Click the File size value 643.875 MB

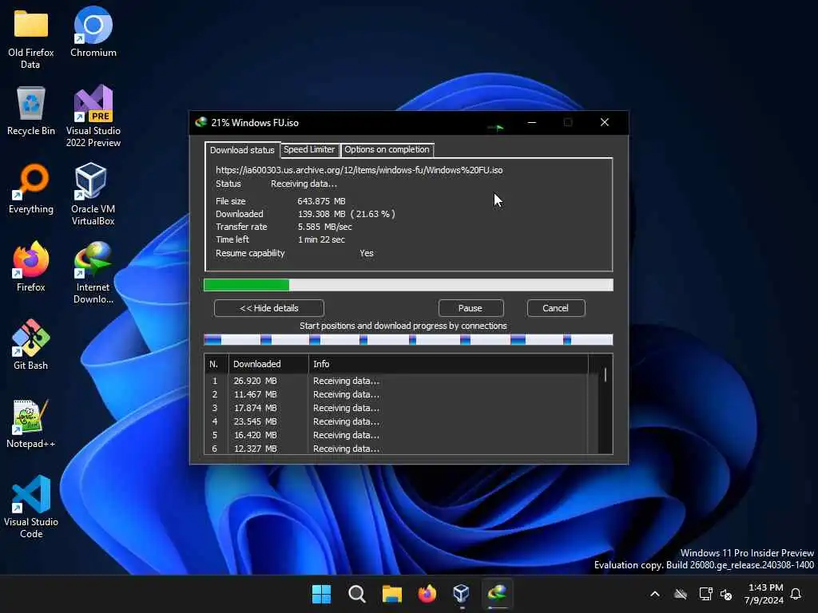[x=321, y=201]
